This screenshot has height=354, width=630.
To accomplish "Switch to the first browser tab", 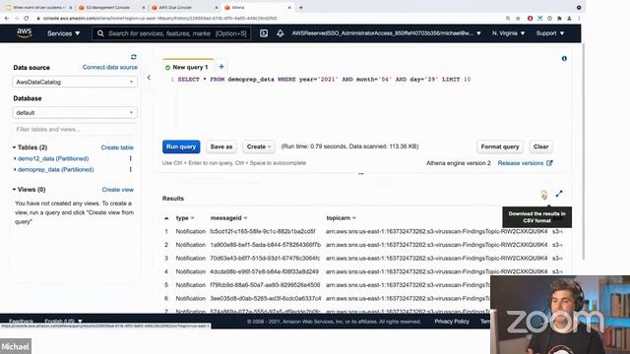I will (38, 7).
